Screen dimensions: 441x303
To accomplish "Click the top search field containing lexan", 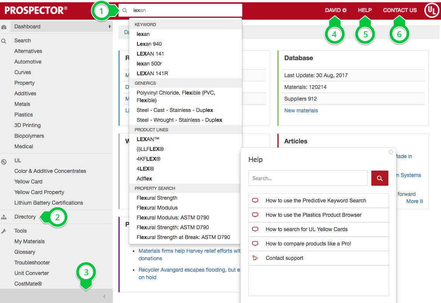I will tap(180, 10).
